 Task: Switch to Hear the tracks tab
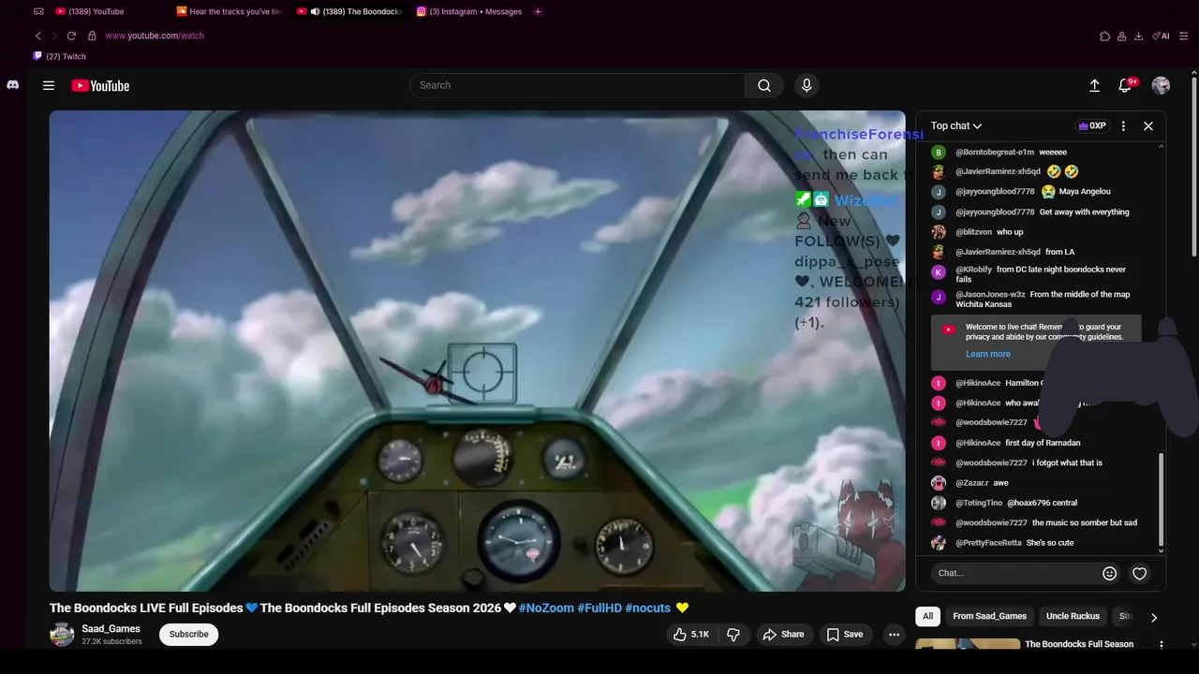(x=229, y=11)
